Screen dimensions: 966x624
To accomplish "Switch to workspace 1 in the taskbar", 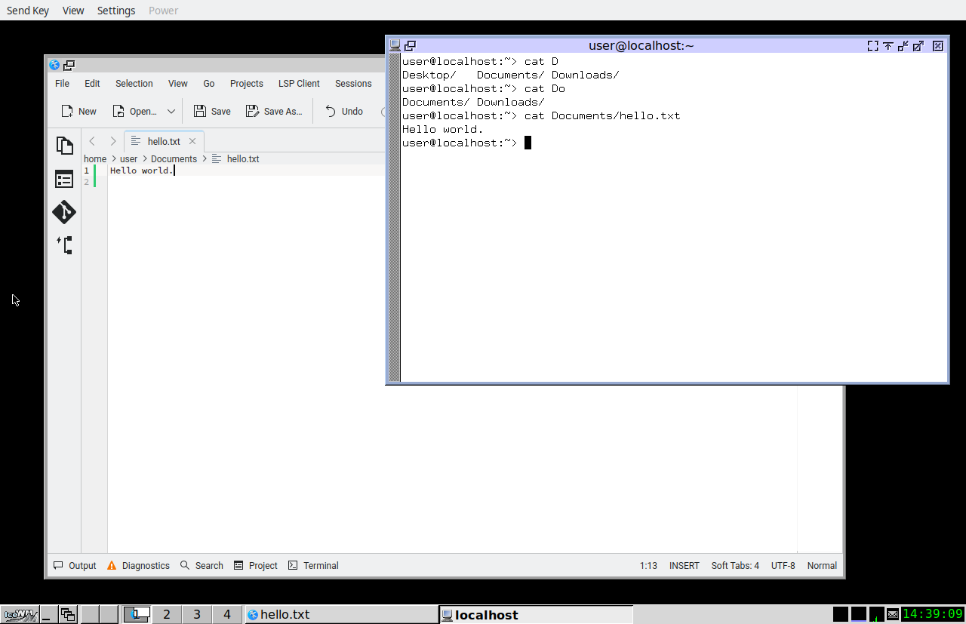I will click(137, 614).
